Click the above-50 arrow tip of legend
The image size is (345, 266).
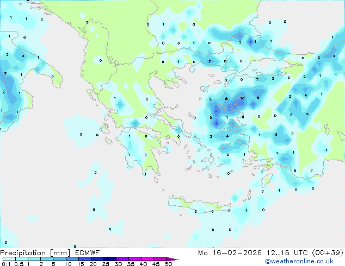(172, 259)
